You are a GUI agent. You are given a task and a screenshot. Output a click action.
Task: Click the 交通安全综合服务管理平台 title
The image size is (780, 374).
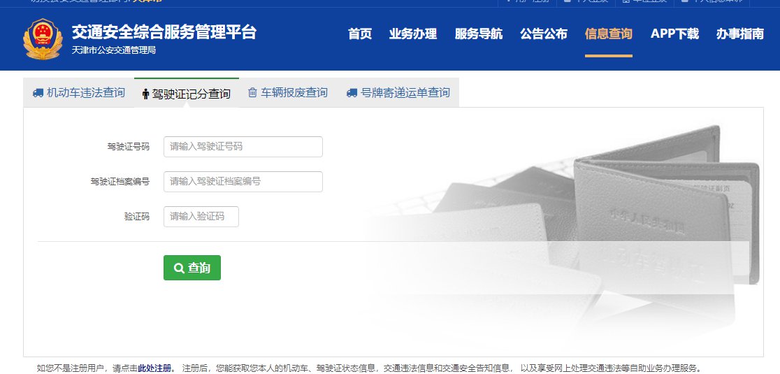(164, 32)
